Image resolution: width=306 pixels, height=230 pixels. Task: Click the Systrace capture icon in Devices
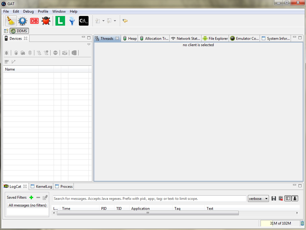(7, 62)
